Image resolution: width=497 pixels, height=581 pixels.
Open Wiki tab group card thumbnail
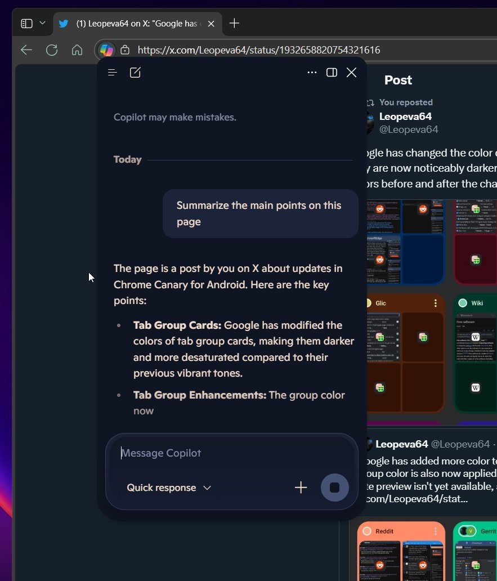475,353
